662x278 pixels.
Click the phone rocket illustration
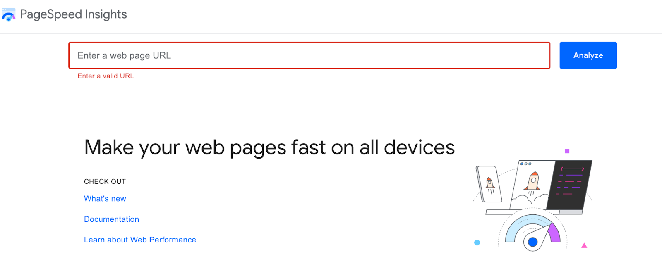click(489, 184)
